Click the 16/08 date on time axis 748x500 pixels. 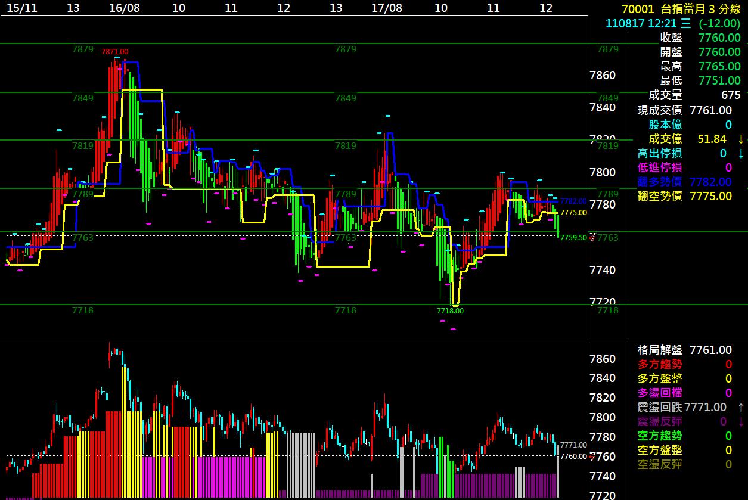click(125, 8)
